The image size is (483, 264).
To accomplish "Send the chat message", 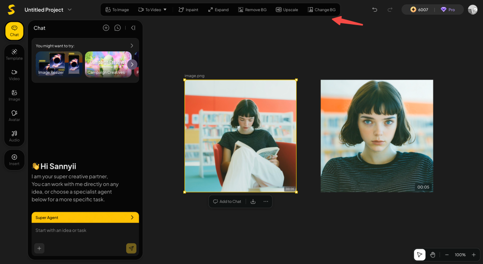I will 131,248.
